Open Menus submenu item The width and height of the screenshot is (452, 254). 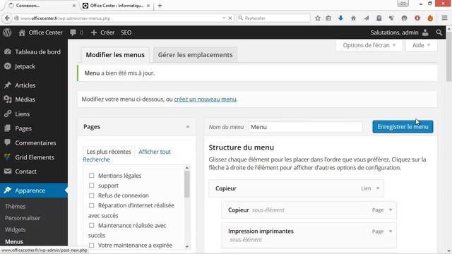tap(14, 241)
